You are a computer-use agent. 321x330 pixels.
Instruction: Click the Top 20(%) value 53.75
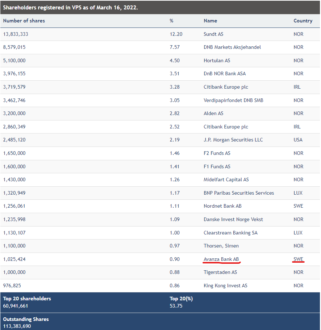(x=176, y=306)
